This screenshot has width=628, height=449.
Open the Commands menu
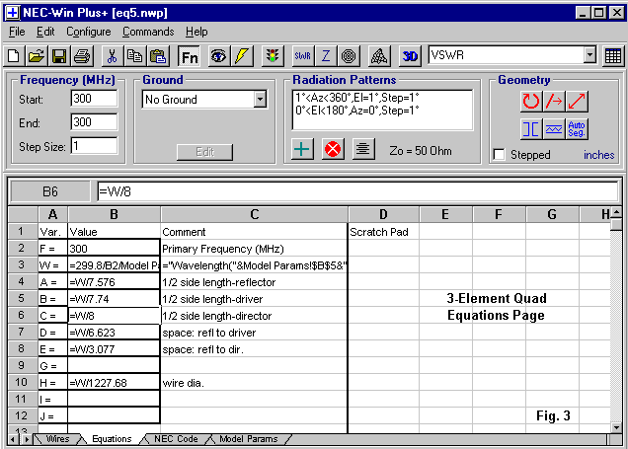tap(148, 32)
